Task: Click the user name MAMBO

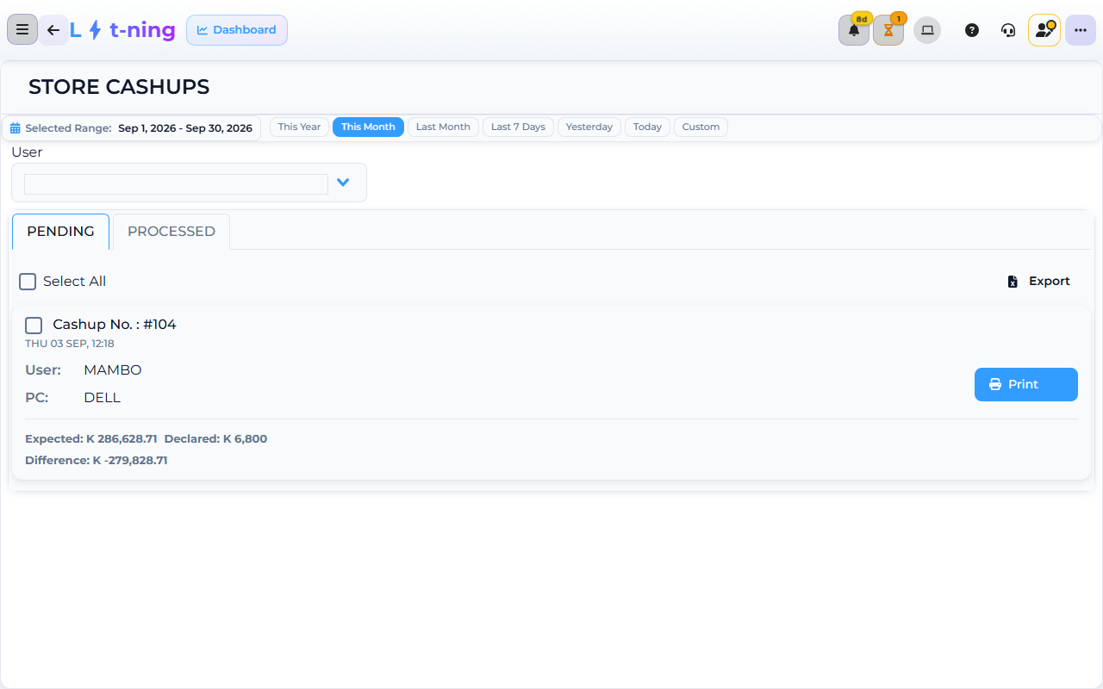Action: [x=113, y=370]
